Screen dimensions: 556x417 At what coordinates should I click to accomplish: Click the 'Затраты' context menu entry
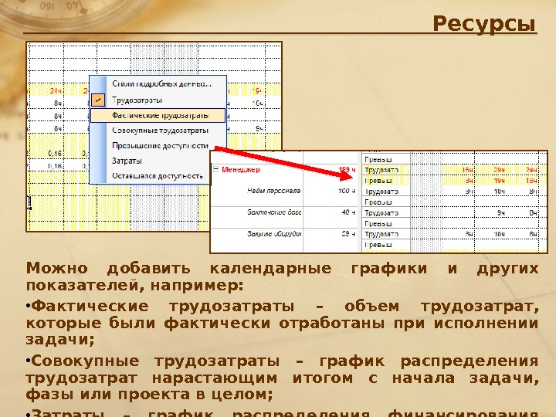pos(127,161)
